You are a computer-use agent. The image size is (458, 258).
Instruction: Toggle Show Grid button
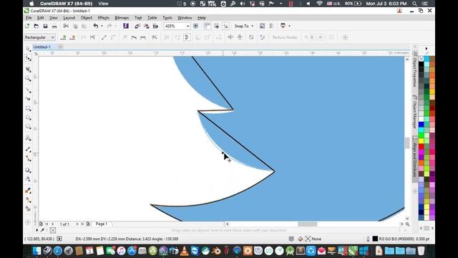(x=216, y=26)
